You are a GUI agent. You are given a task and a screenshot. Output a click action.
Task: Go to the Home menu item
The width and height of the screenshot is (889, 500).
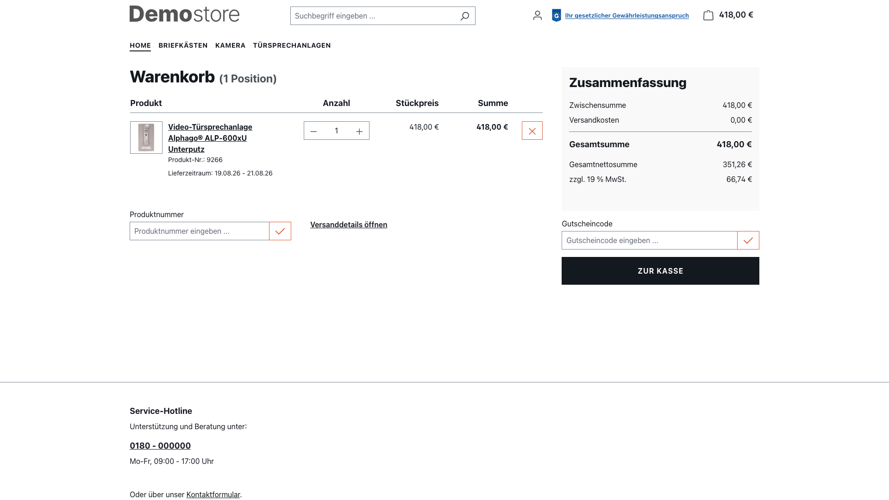140,45
